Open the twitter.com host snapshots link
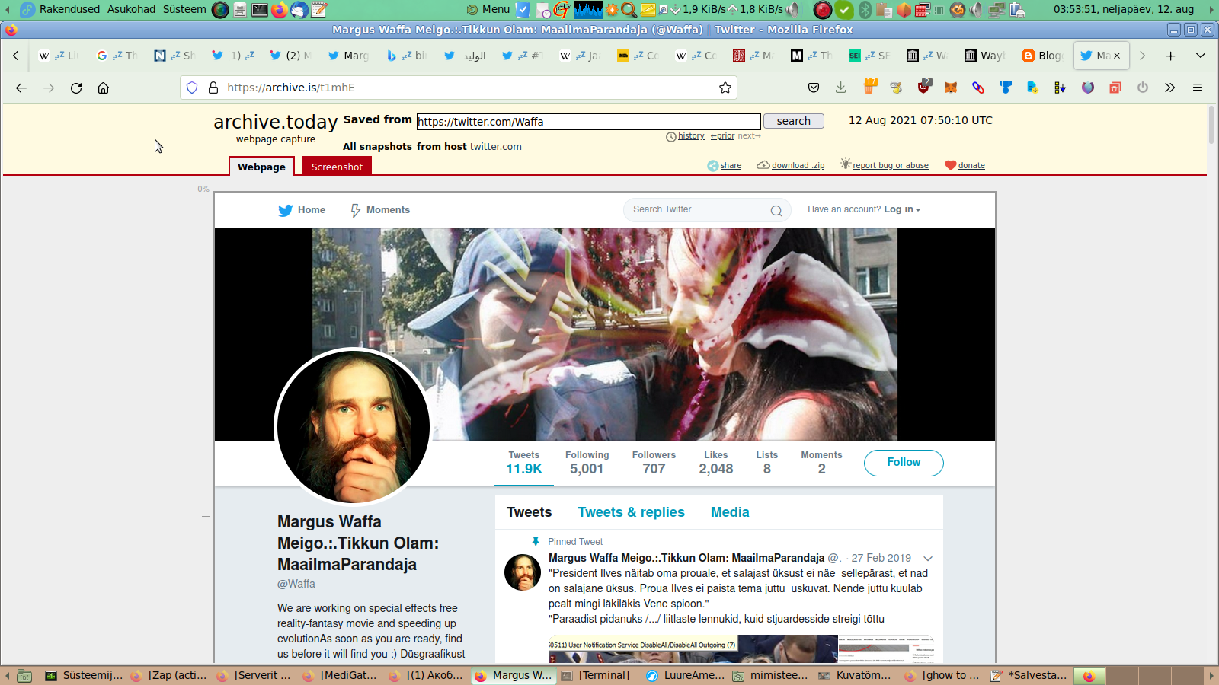 (x=496, y=147)
